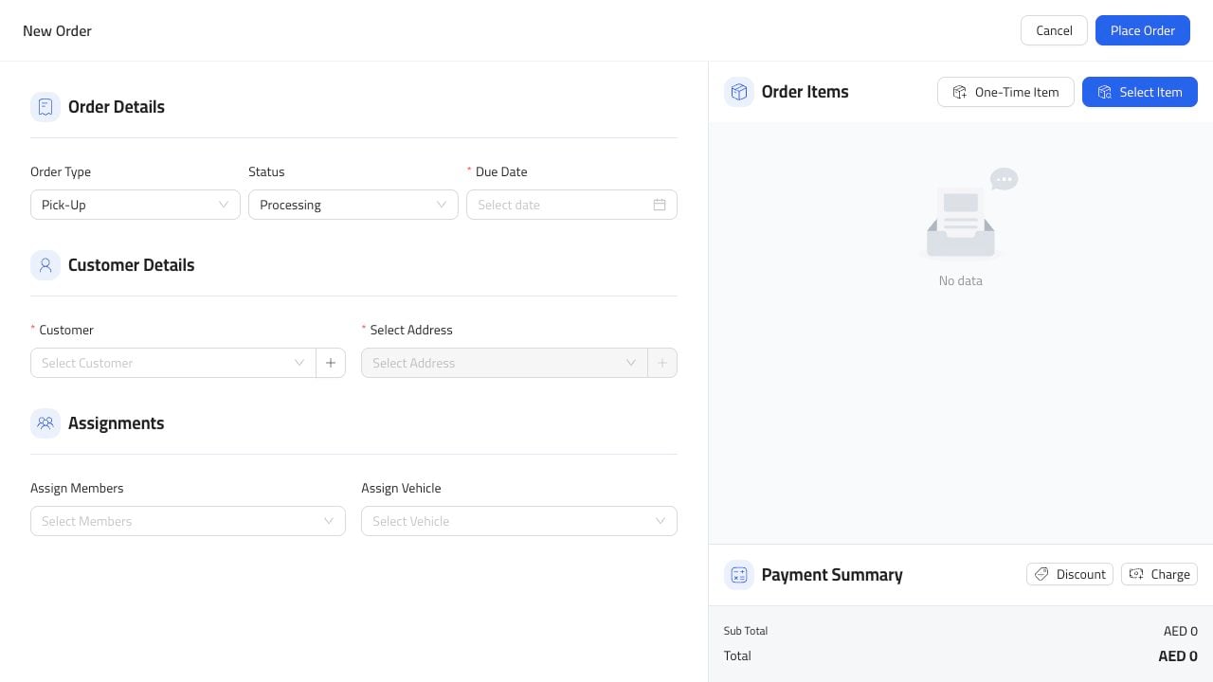Click the Assign Members label

click(x=77, y=488)
